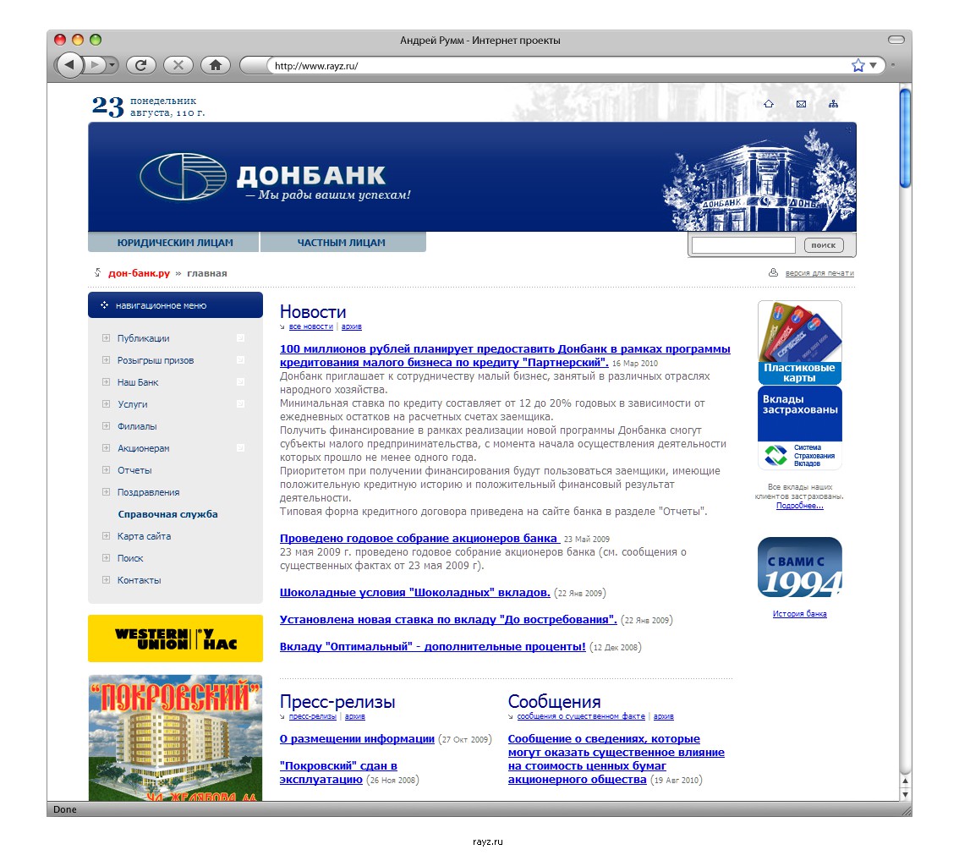Reload the page with the refresh button

pos(140,65)
